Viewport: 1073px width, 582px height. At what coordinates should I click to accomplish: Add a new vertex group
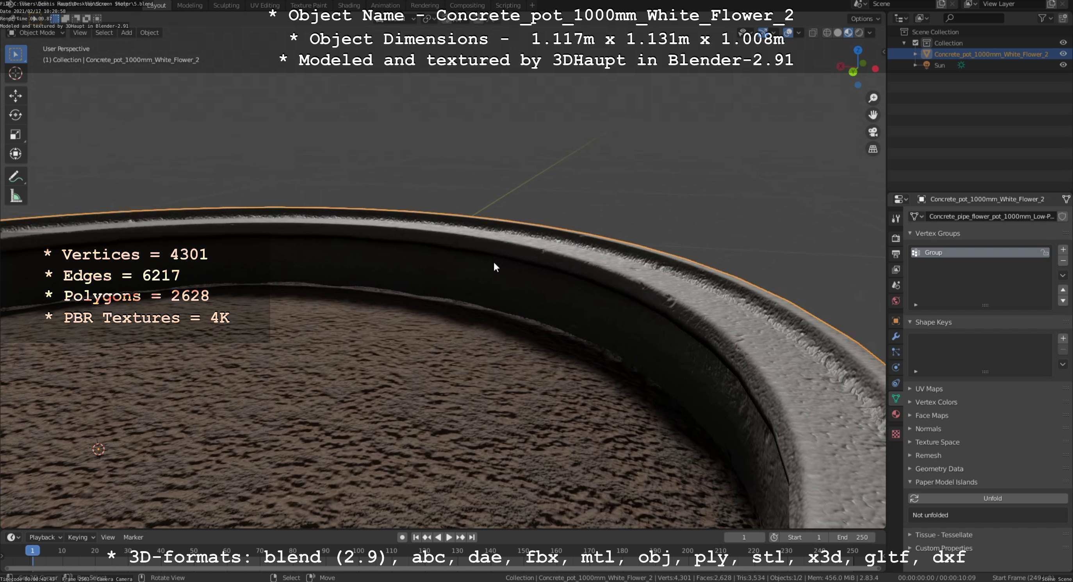tap(1063, 250)
